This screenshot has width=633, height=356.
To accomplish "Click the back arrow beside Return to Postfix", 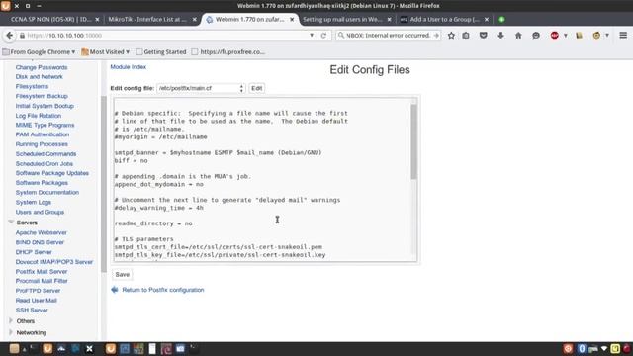I will [x=115, y=290].
